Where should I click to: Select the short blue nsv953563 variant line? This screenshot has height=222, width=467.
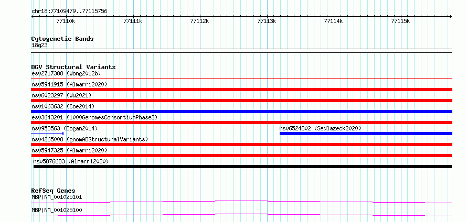[x=47, y=134]
